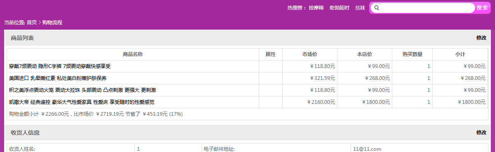Click the 商品列表 section title
Viewport: 495px width, 152px height.
pyautogui.click(x=22, y=38)
